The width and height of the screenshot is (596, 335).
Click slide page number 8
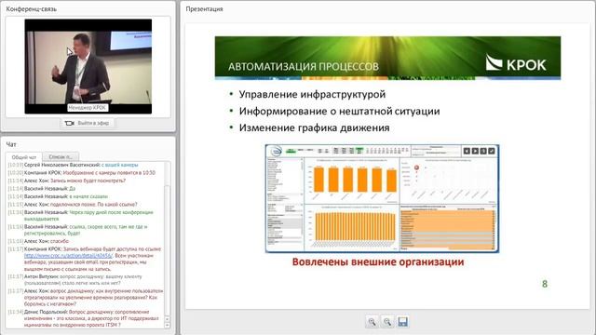[544, 284]
